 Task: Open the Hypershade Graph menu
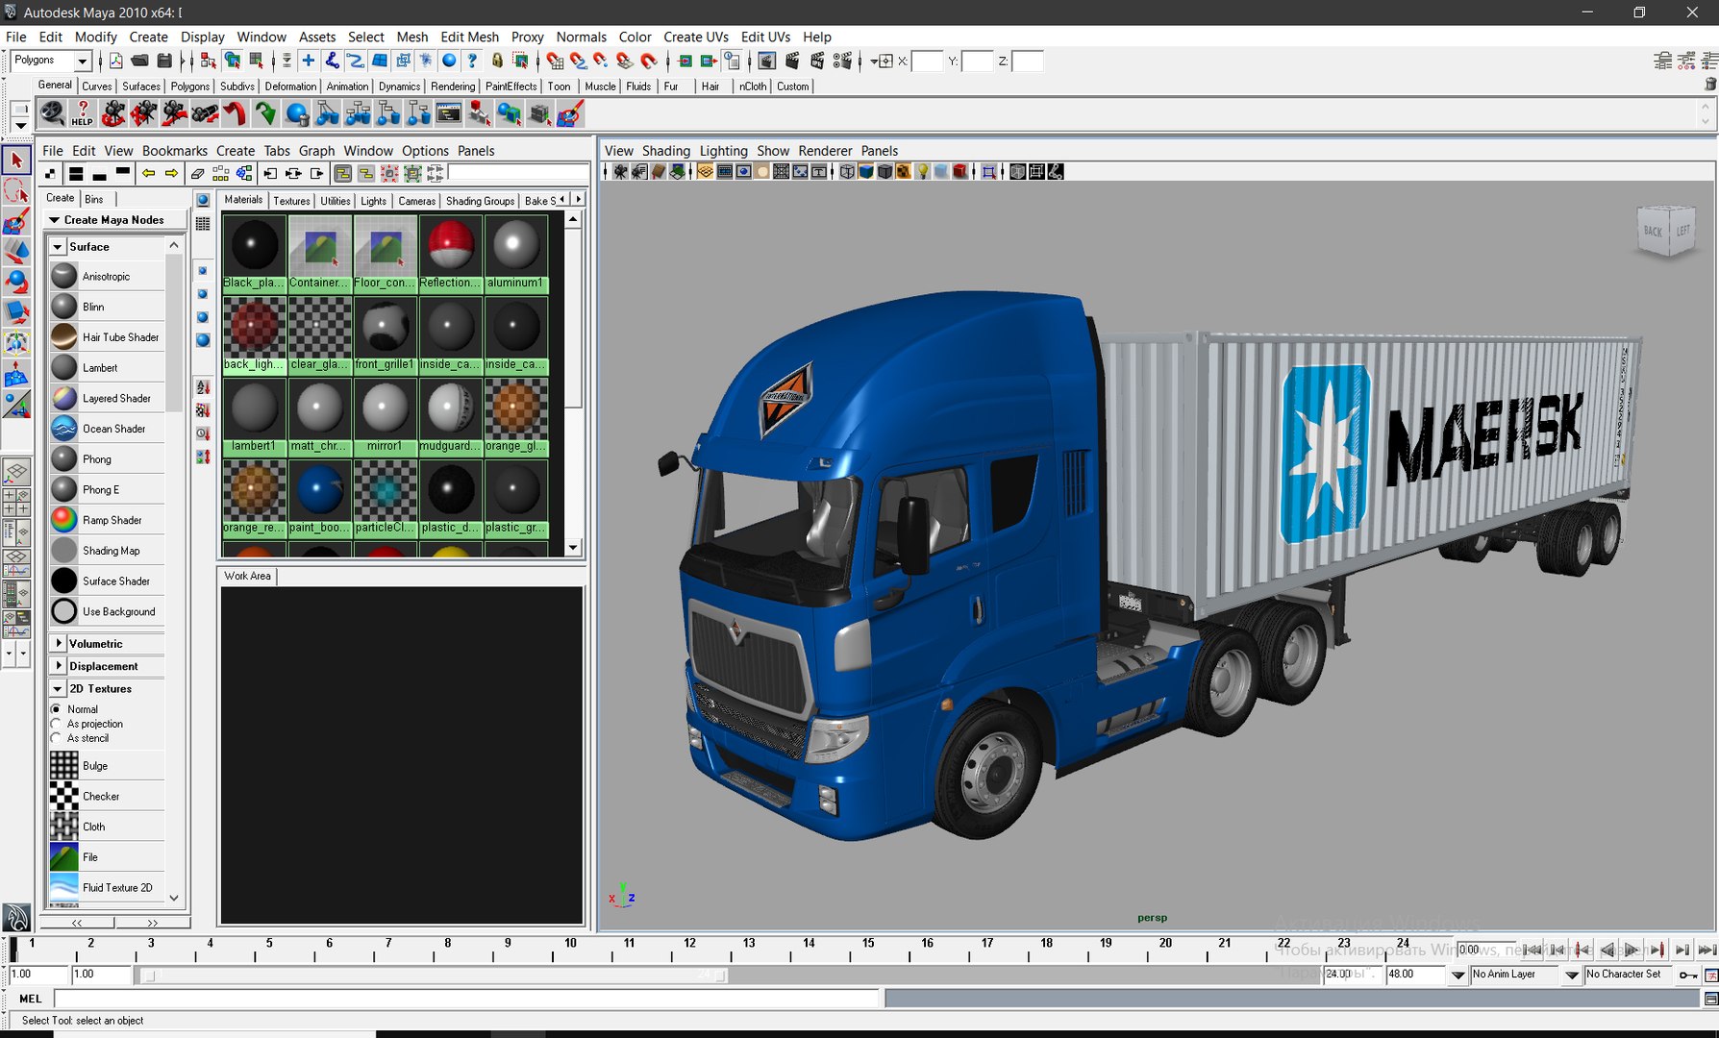[316, 151]
